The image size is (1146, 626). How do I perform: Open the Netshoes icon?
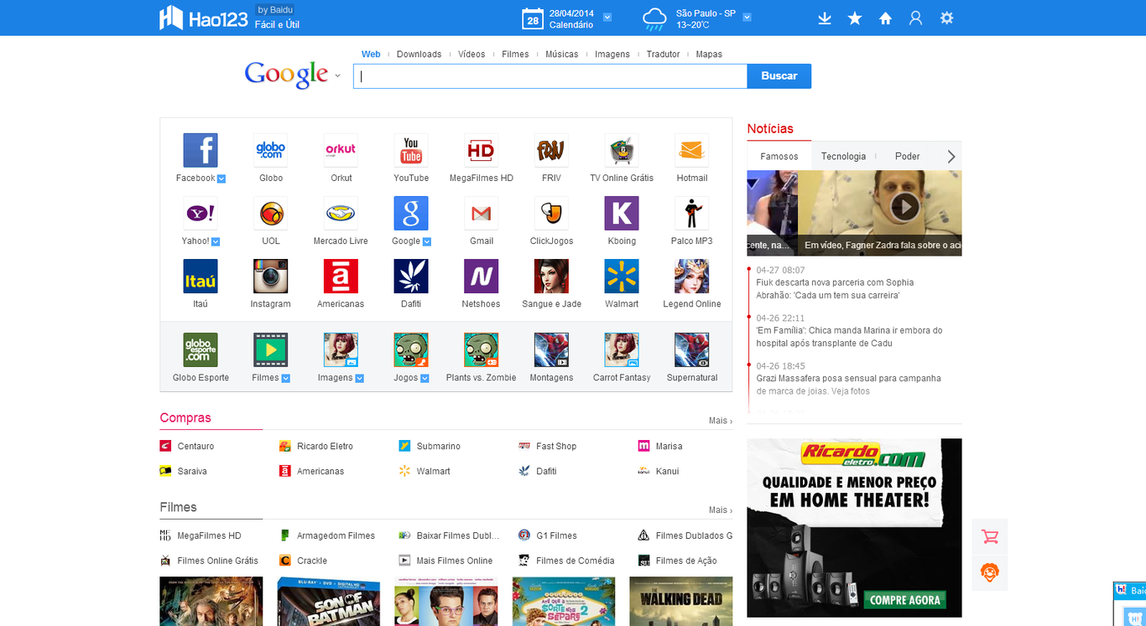[482, 276]
